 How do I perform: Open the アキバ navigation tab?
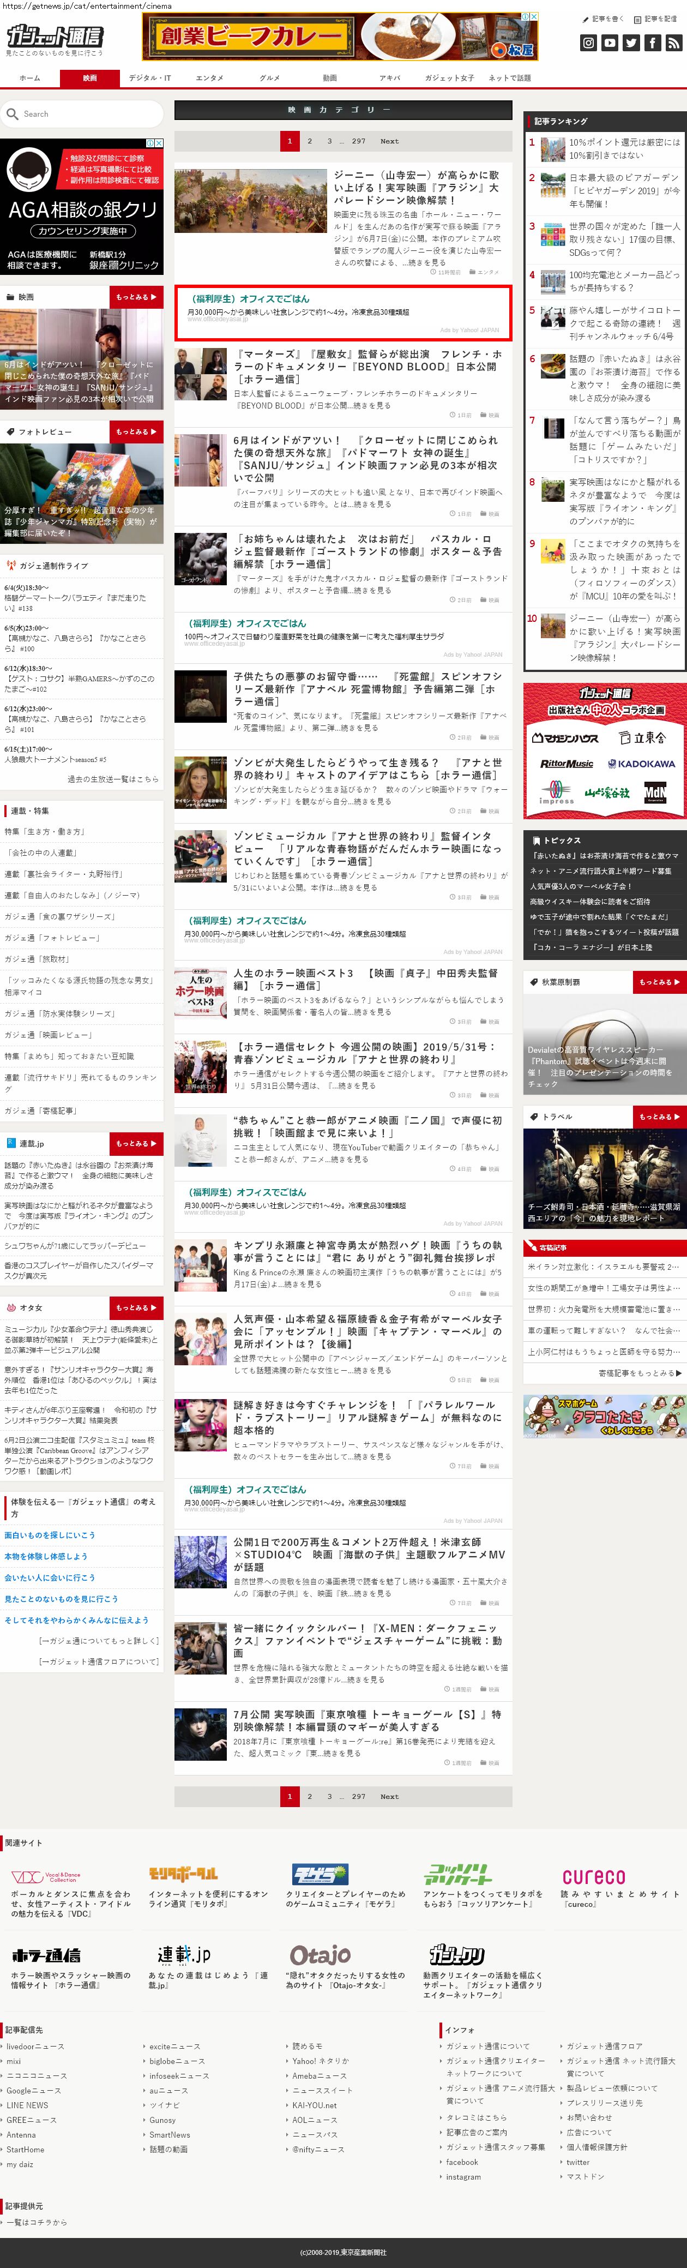click(389, 79)
